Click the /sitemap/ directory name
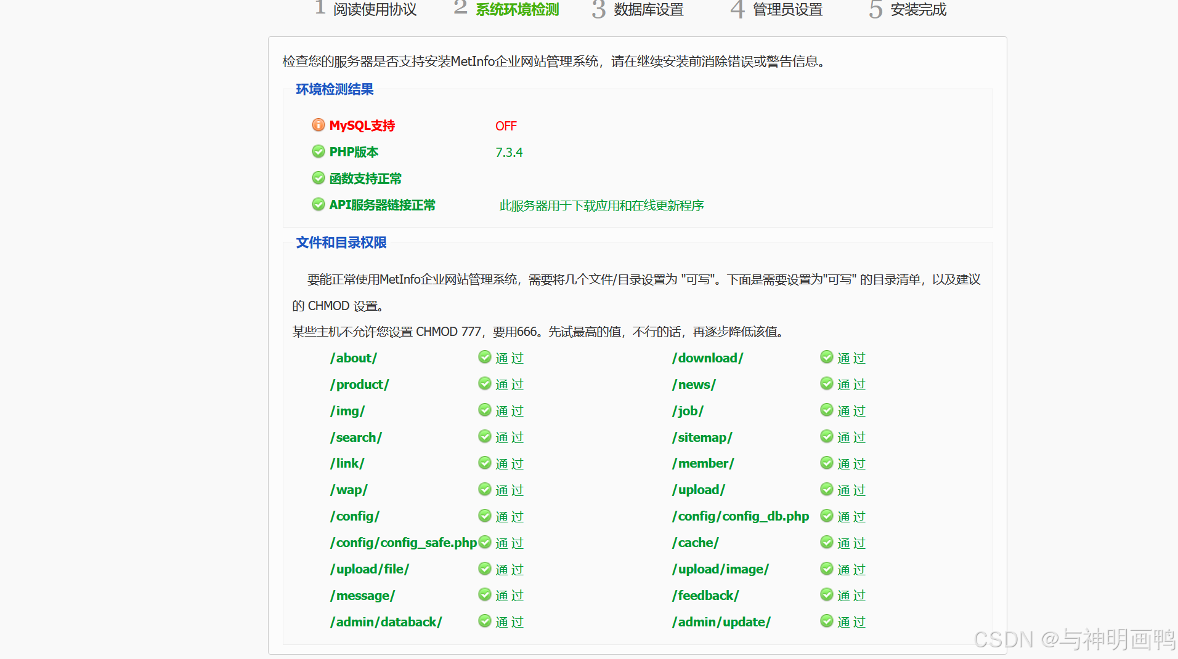Screen dimensions: 1178x659 click(702, 437)
